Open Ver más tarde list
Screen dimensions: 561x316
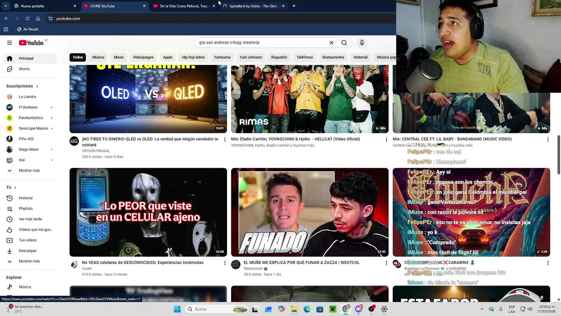30,219
